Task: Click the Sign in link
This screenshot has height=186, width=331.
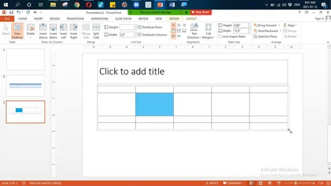Action: tap(320, 19)
